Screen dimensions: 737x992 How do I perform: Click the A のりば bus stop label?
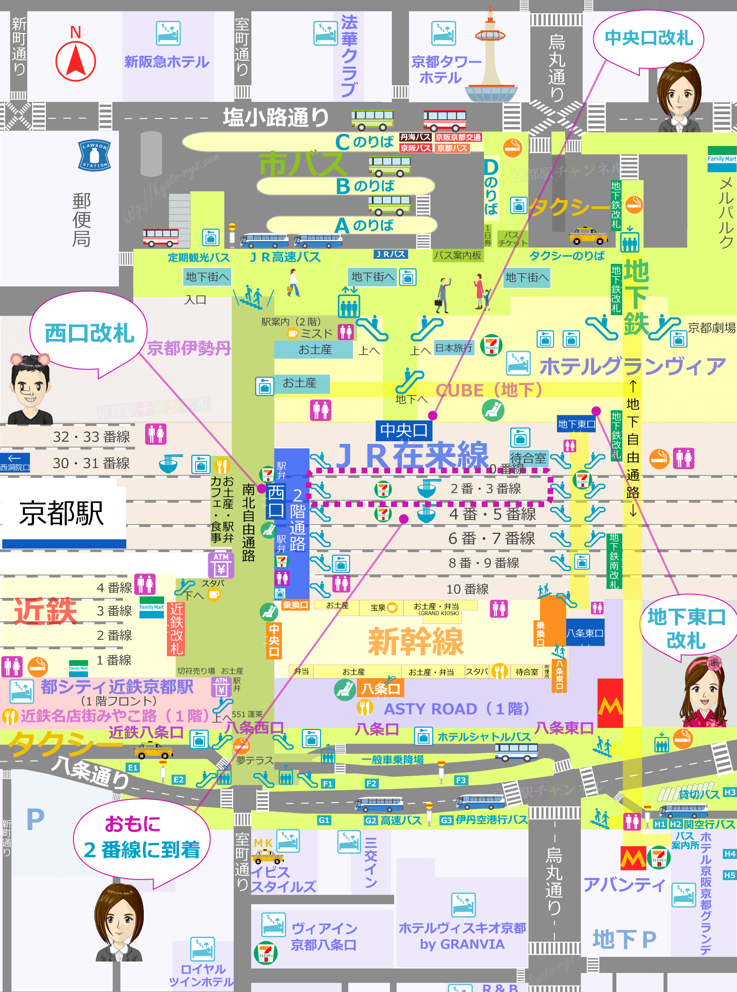click(364, 225)
